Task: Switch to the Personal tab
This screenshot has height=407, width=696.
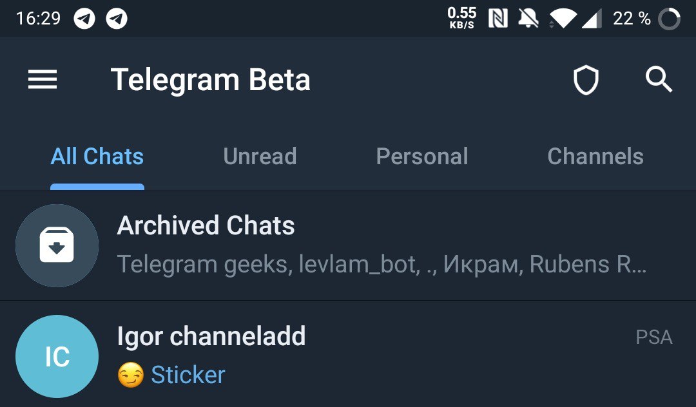Action: (x=422, y=156)
